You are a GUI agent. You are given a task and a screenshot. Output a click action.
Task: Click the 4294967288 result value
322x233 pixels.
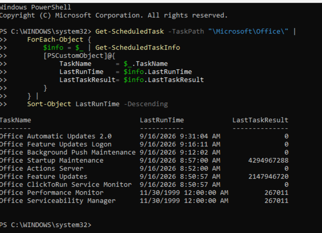tap(268, 160)
